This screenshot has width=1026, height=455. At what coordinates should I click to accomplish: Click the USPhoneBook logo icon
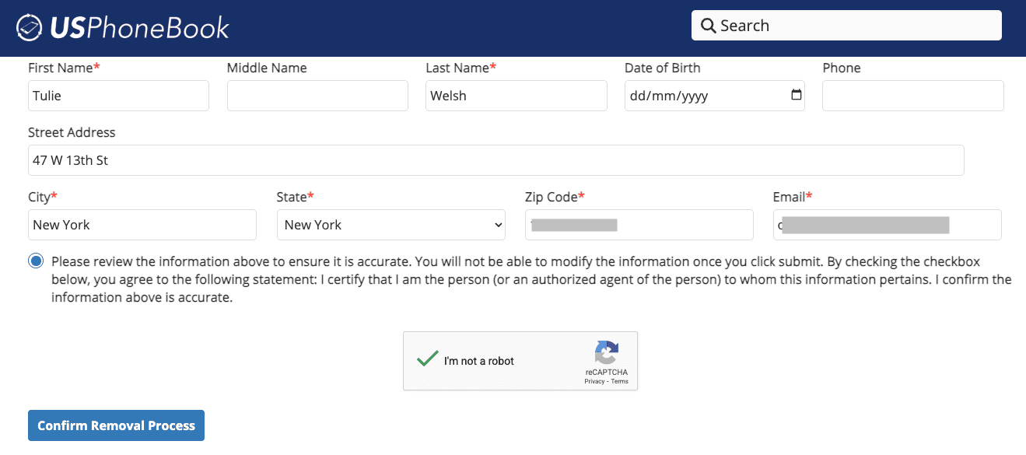click(30, 27)
